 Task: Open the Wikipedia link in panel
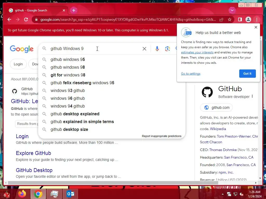tap(218, 129)
